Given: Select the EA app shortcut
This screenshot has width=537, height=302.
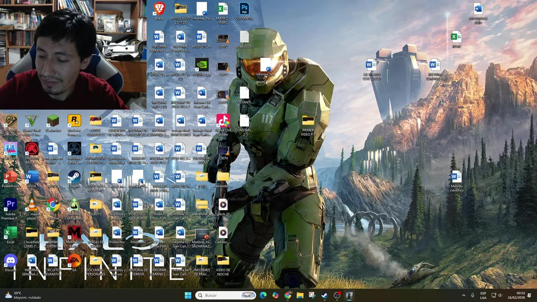Looking at the screenshot, I should coord(74,263).
